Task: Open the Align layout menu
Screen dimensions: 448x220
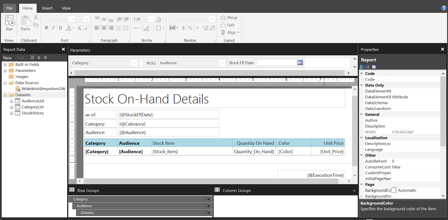Action: tap(230, 33)
